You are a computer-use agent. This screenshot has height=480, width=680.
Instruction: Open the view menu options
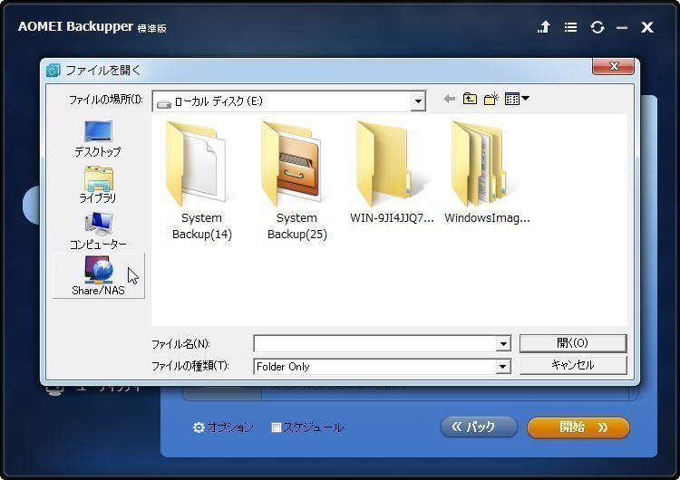pos(517,100)
